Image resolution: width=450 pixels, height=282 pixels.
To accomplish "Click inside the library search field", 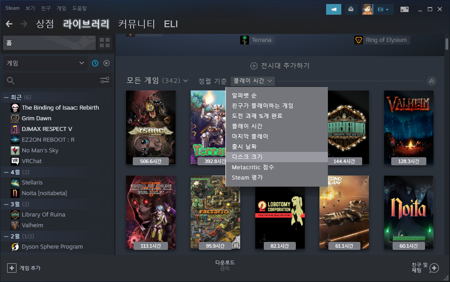I will (57, 81).
